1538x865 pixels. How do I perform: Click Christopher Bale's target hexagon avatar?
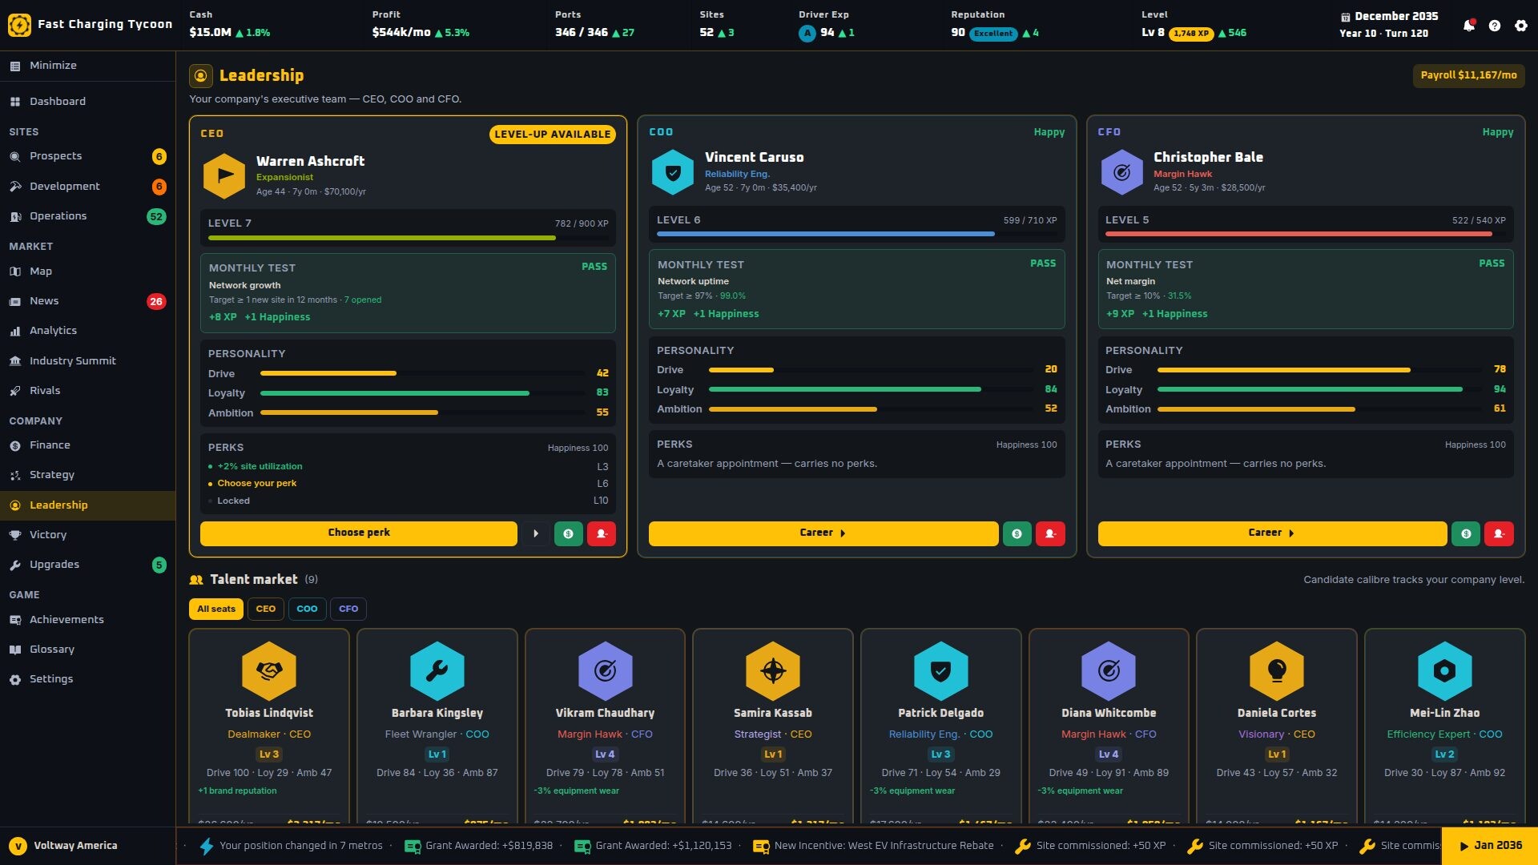[x=1121, y=172]
